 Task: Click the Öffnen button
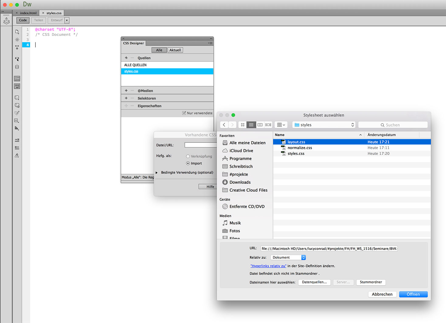[x=413, y=294]
